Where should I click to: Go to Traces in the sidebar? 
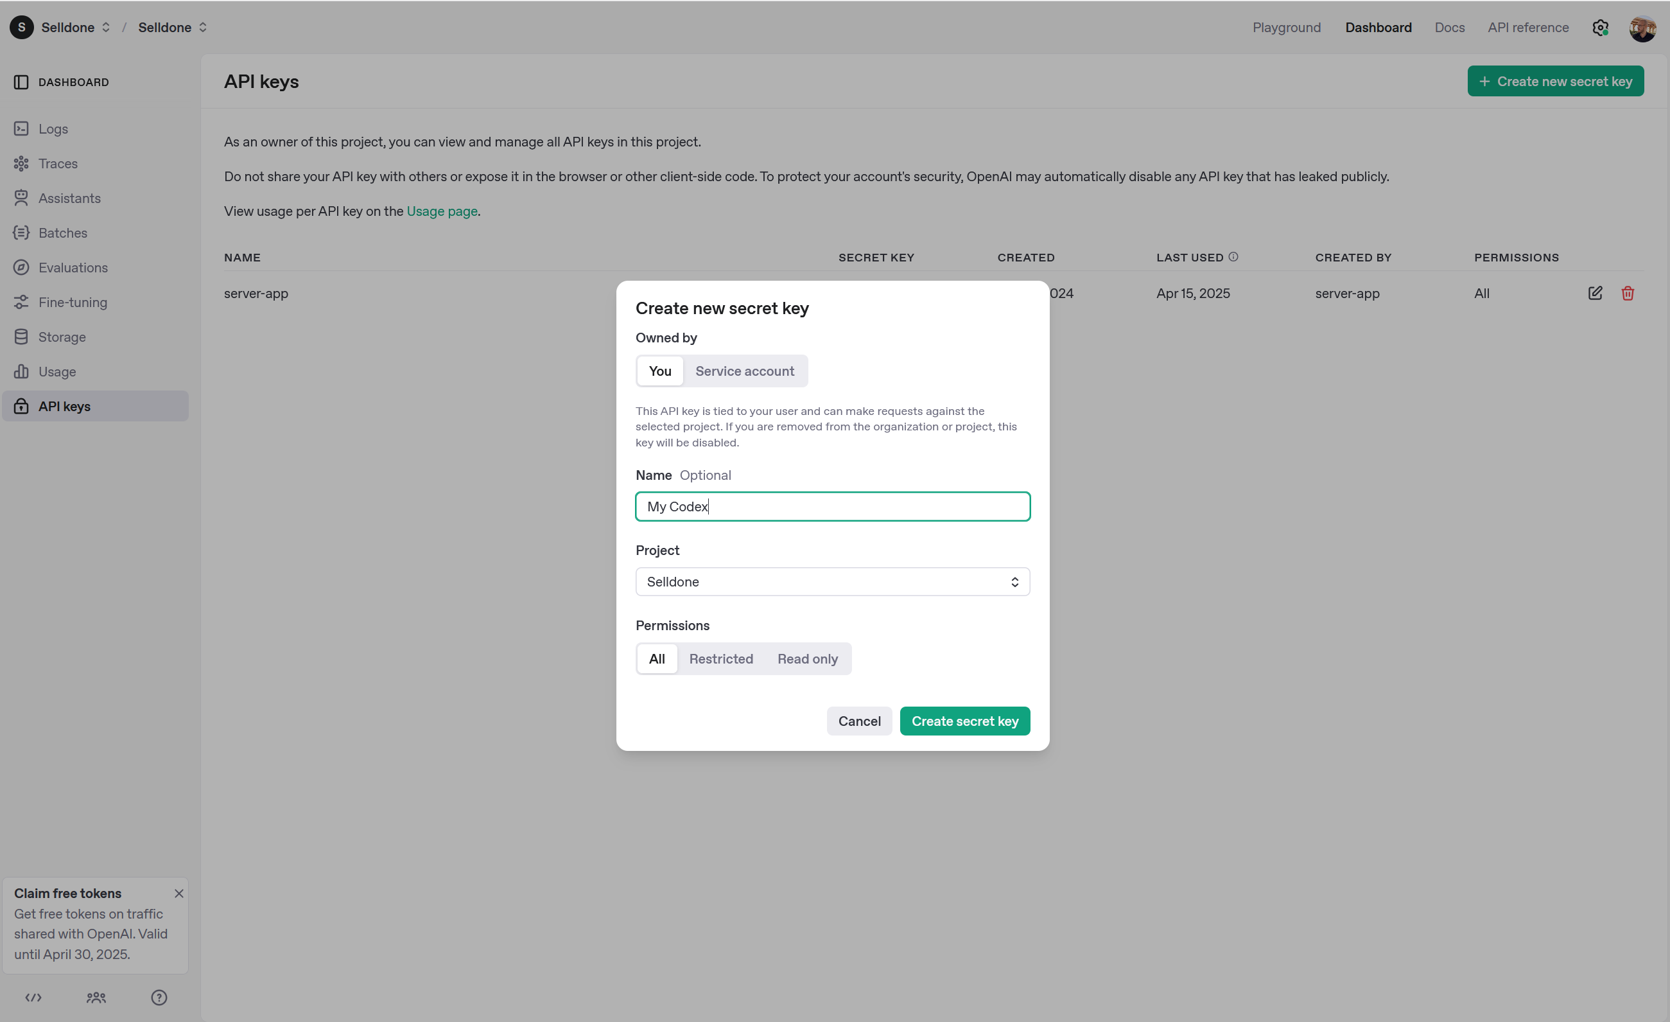96,163
